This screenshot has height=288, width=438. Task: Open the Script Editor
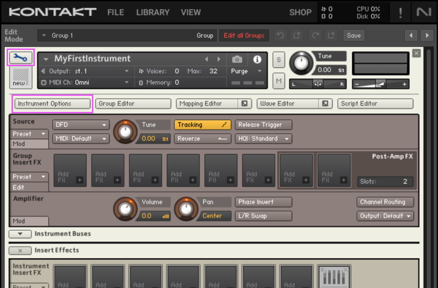(375, 104)
